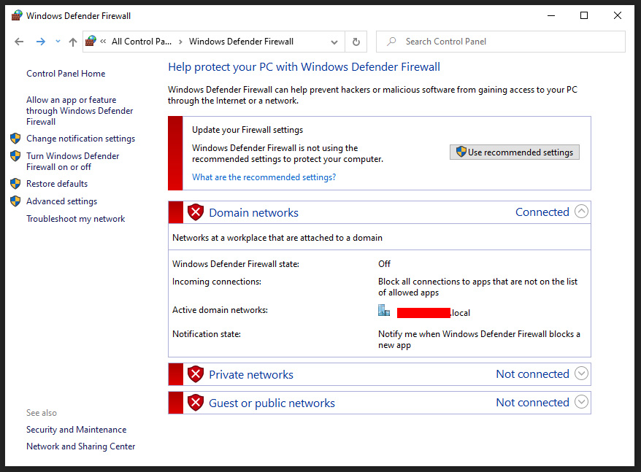Click 'Update your Firewall settings' heading
This screenshot has width=641, height=472.
247,130
